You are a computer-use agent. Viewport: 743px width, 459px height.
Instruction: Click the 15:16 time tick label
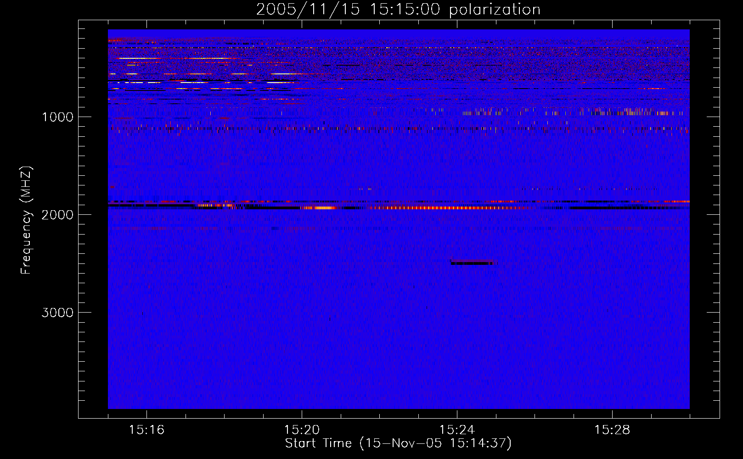(x=146, y=430)
